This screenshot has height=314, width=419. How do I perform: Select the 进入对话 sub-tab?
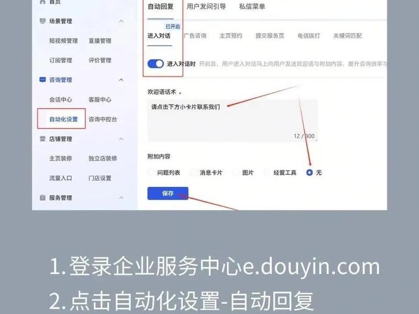(159, 36)
